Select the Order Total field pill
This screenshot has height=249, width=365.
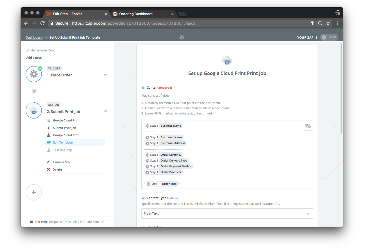click(162, 184)
